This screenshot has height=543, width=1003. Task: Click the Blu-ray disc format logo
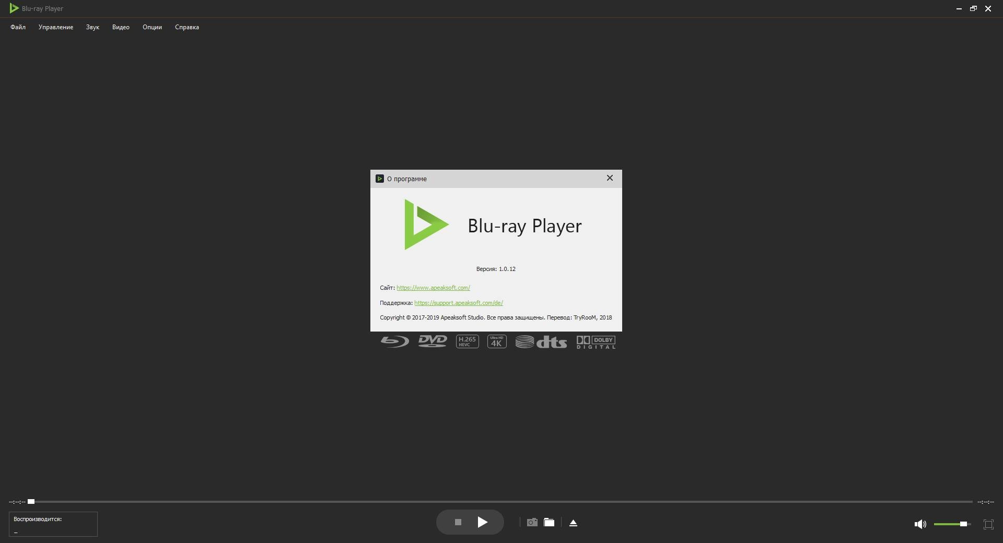[x=394, y=342]
